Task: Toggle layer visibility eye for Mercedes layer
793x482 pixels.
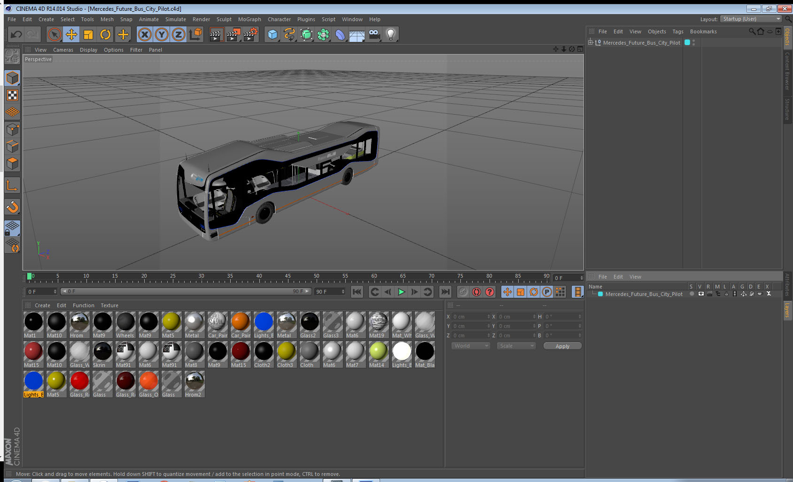Action: (x=701, y=294)
